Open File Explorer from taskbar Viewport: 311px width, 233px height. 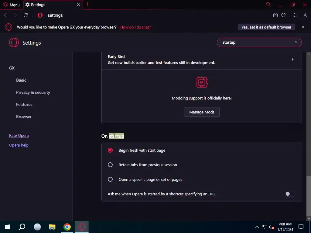(x=52, y=227)
